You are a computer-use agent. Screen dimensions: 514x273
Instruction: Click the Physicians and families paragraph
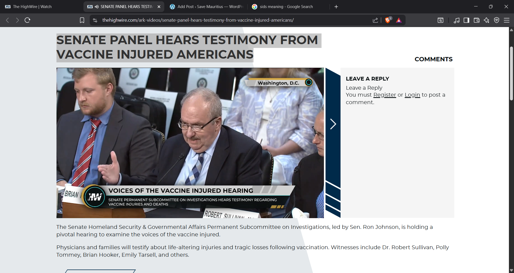[252, 251]
